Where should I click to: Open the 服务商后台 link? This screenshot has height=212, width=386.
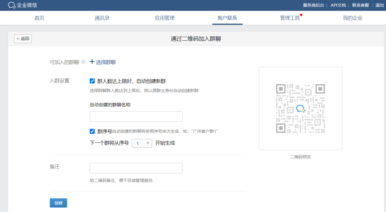tap(313, 5)
